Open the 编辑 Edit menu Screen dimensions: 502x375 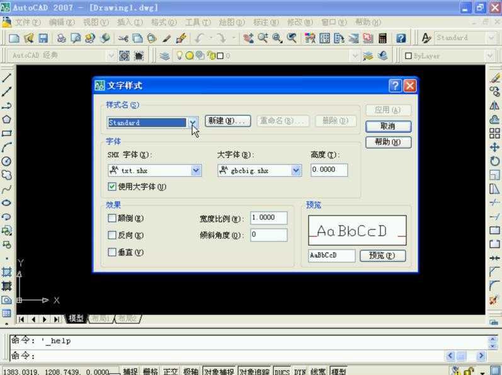click(62, 23)
